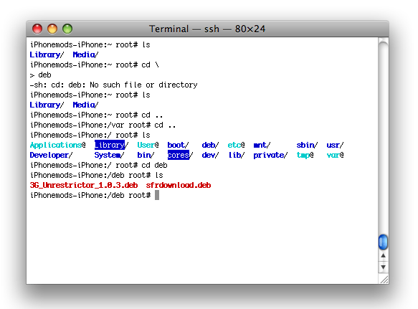Click the blue scrollbar thumb
The image size is (418, 309).
383,242
